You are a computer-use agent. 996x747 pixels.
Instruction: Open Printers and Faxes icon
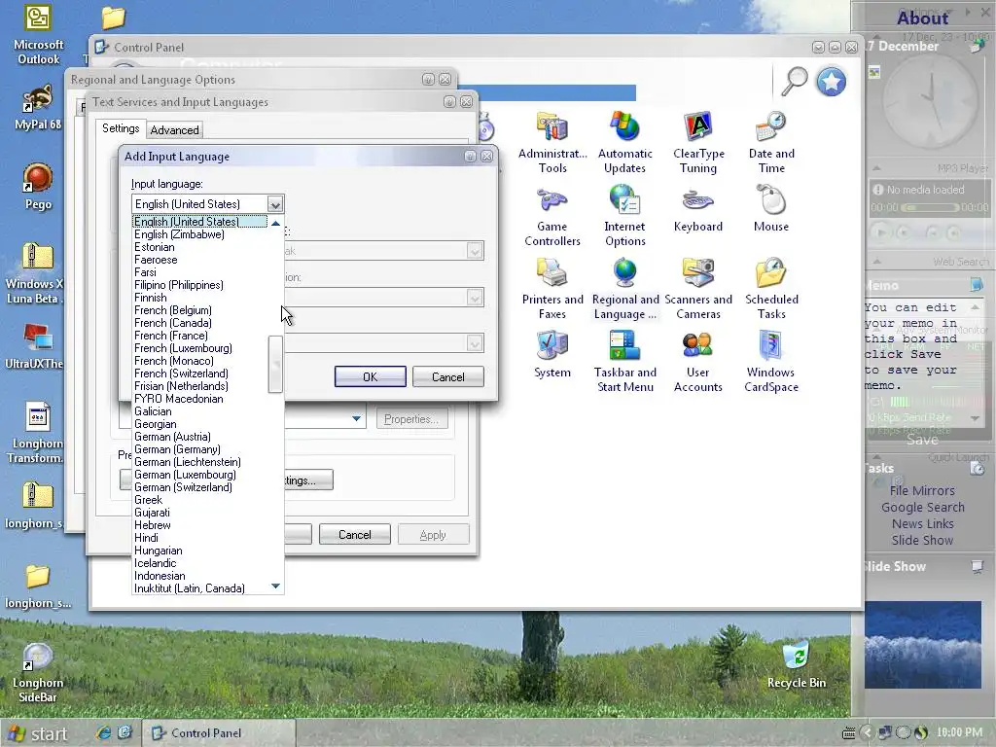[x=552, y=289]
